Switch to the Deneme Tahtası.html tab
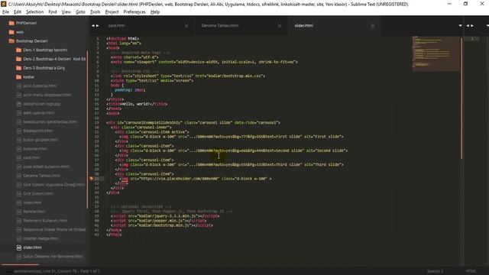This screenshot has height=275, width=489. pos(220,25)
